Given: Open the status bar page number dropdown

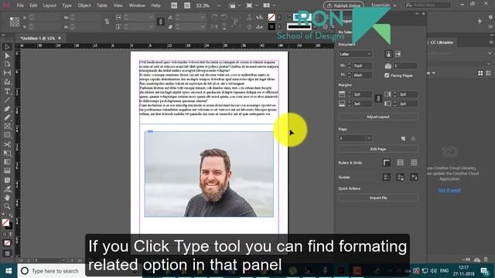Looking at the screenshot, I should [x=63, y=260].
